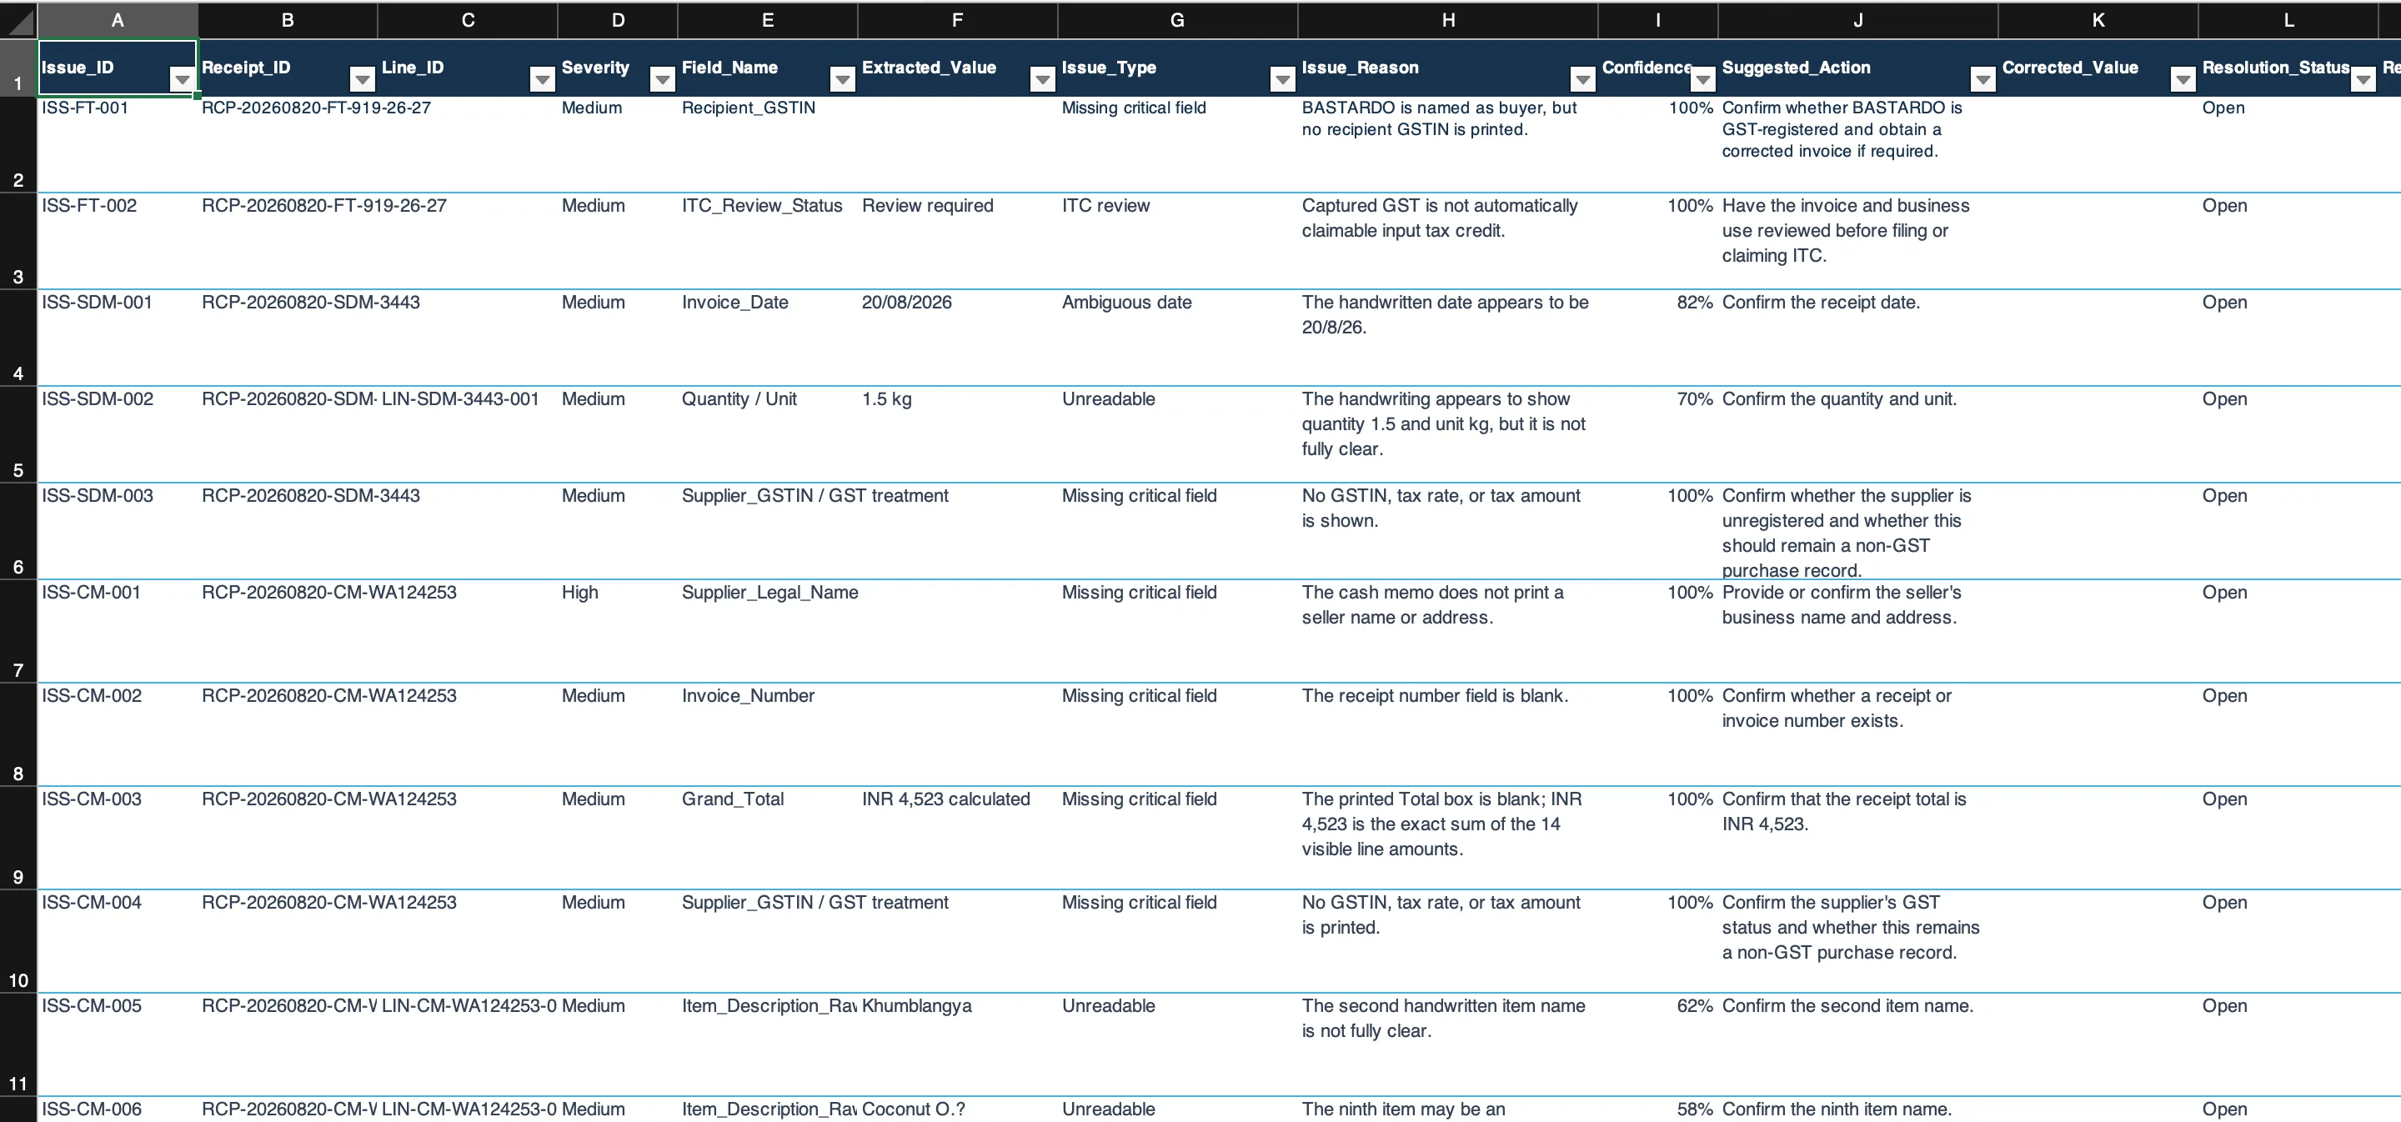Open the Confidence filter dropdown
Viewport: 2401px width, 1122px height.
(x=1702, y=80)
